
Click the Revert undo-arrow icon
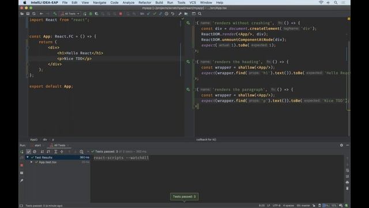tap(172, 14)
